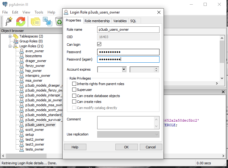Click the fenzy_owner user icon
228x168 pixels.
coord(22,66)
